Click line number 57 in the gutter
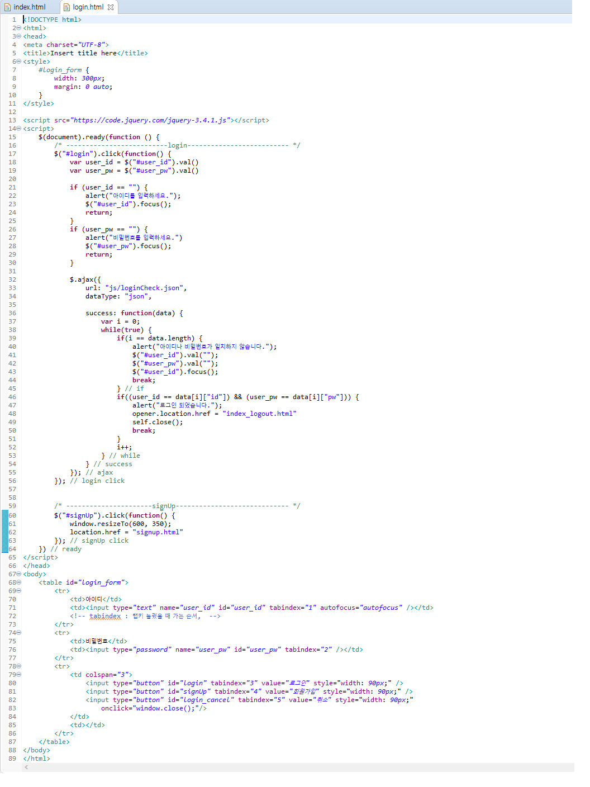This screenshot has height=787, width=590. click(x=12, y=489)
